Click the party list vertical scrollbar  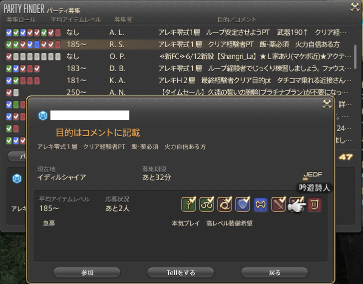(x=355, y=55)
